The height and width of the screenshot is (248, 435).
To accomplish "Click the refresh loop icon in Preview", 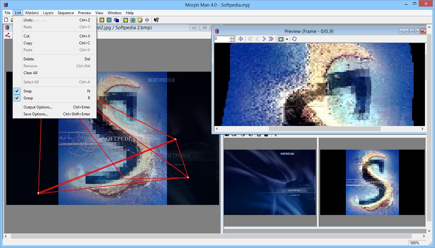I will [294, 39].
